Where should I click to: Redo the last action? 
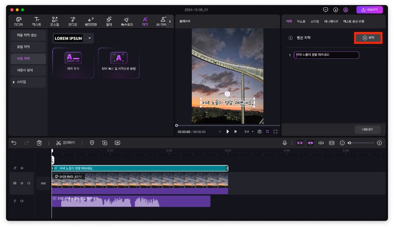[26, 143]
